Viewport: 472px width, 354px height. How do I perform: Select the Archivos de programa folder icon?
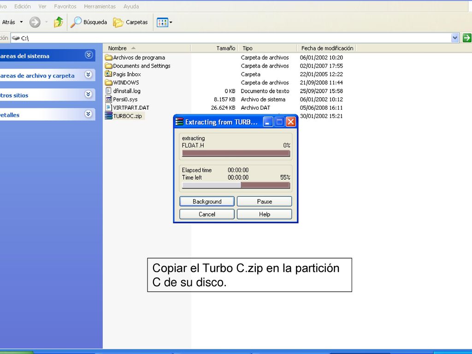click(108, 58)
